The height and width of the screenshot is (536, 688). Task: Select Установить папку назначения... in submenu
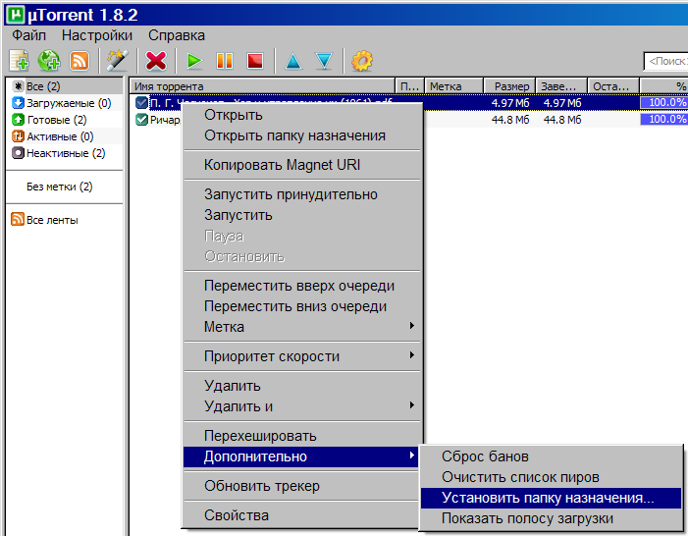[548, 498]
